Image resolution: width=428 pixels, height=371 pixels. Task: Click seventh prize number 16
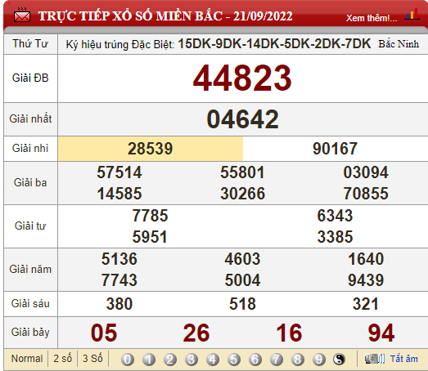(289, 333)
